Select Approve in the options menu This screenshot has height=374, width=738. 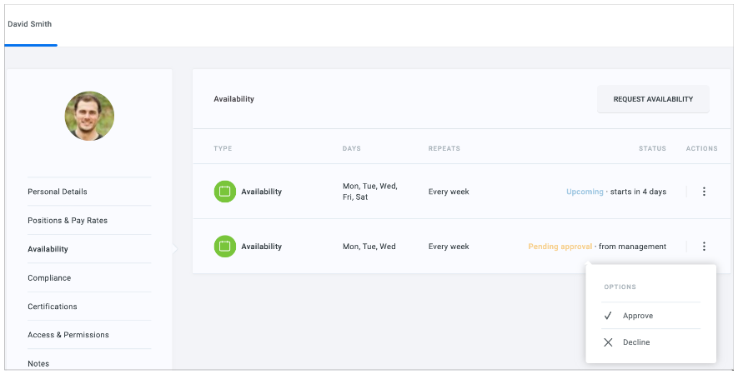click(638, 316)
